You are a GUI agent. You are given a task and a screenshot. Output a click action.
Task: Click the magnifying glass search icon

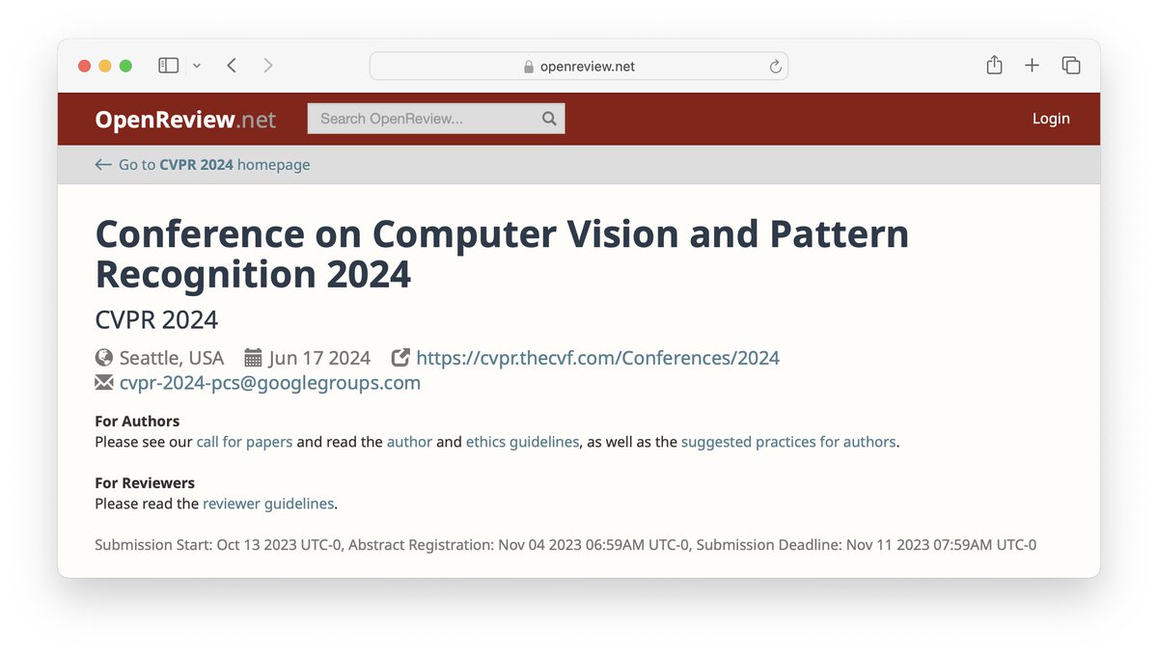(x=549, y=119)
